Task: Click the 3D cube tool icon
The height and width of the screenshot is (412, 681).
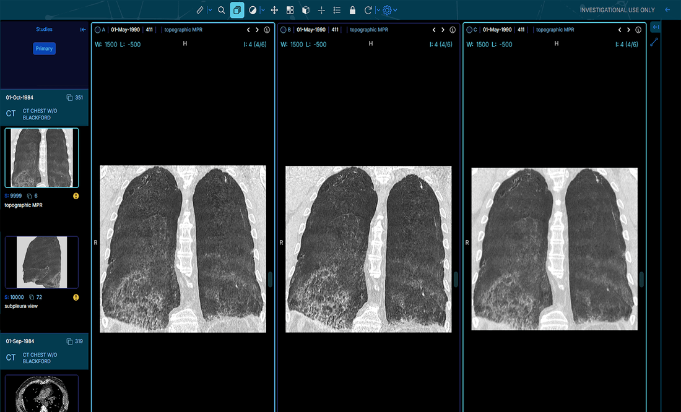Action: pyautogui.click(x=305, y=10)
